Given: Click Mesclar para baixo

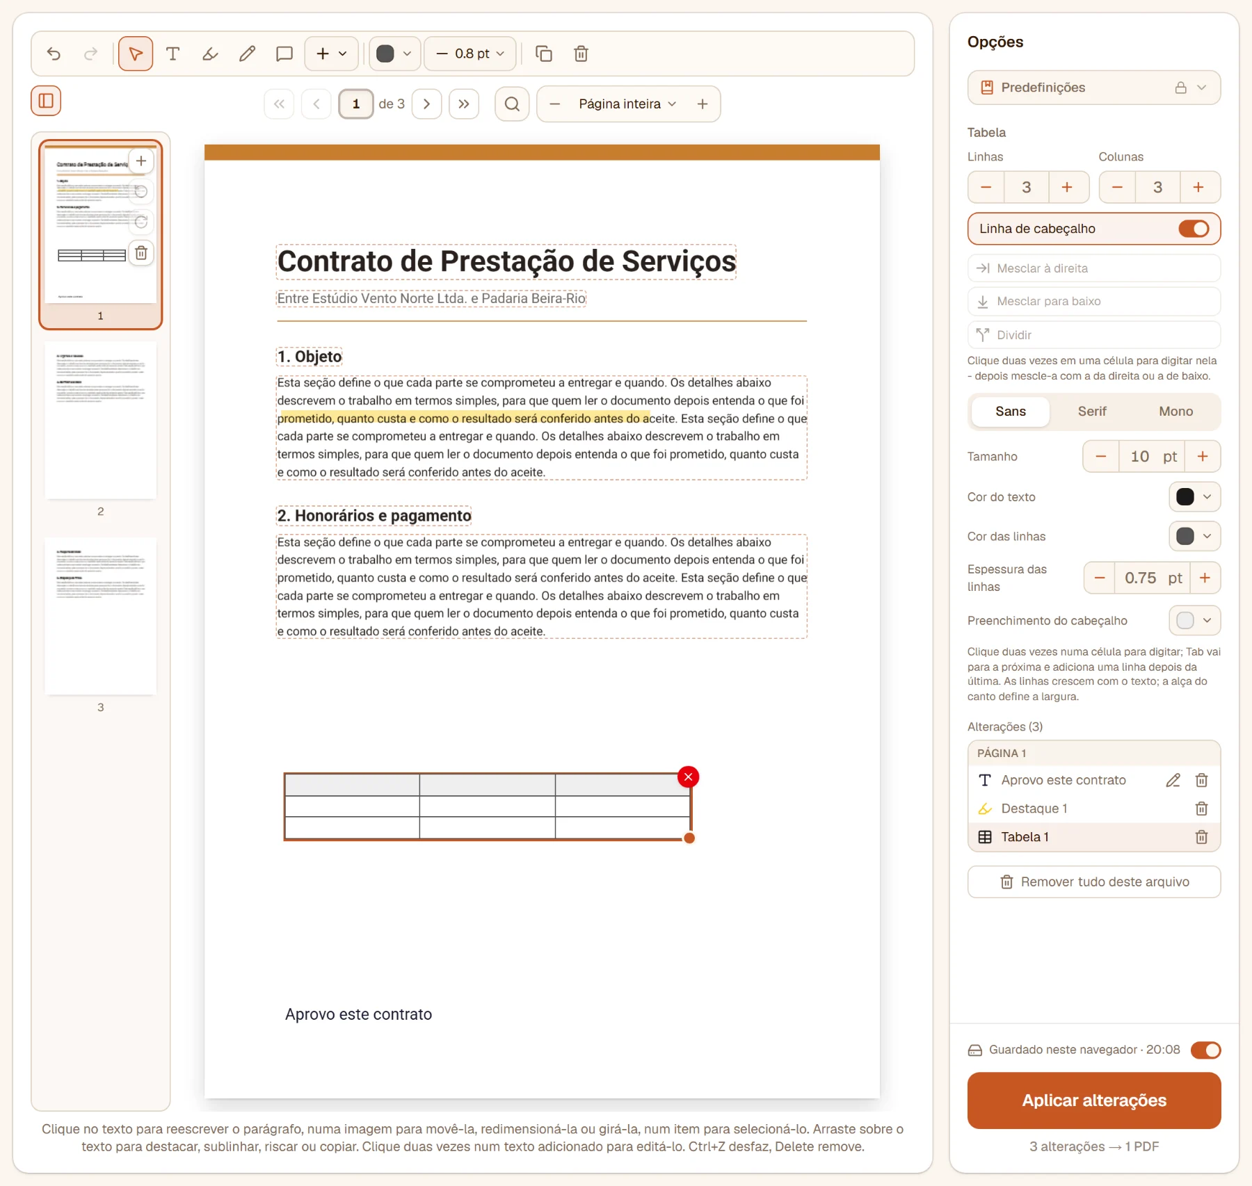Looking at the screenshot, I should [x=1093, y=301].
